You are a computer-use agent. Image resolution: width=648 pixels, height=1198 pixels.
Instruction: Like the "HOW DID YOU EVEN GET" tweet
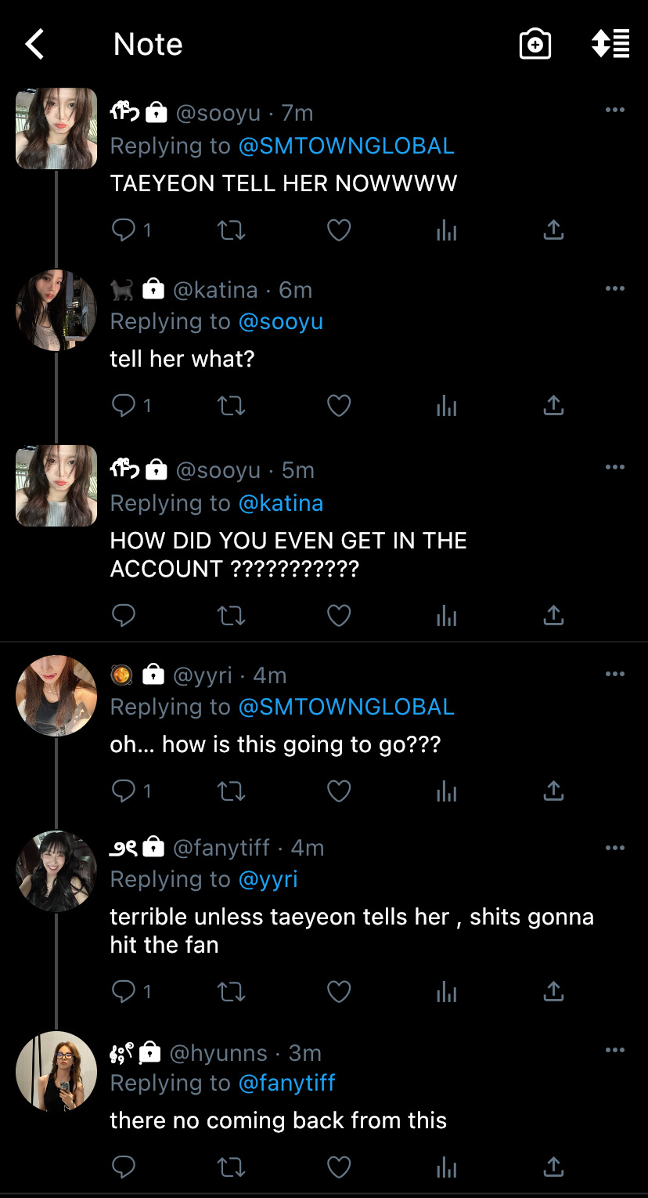(x=338, y=616)
